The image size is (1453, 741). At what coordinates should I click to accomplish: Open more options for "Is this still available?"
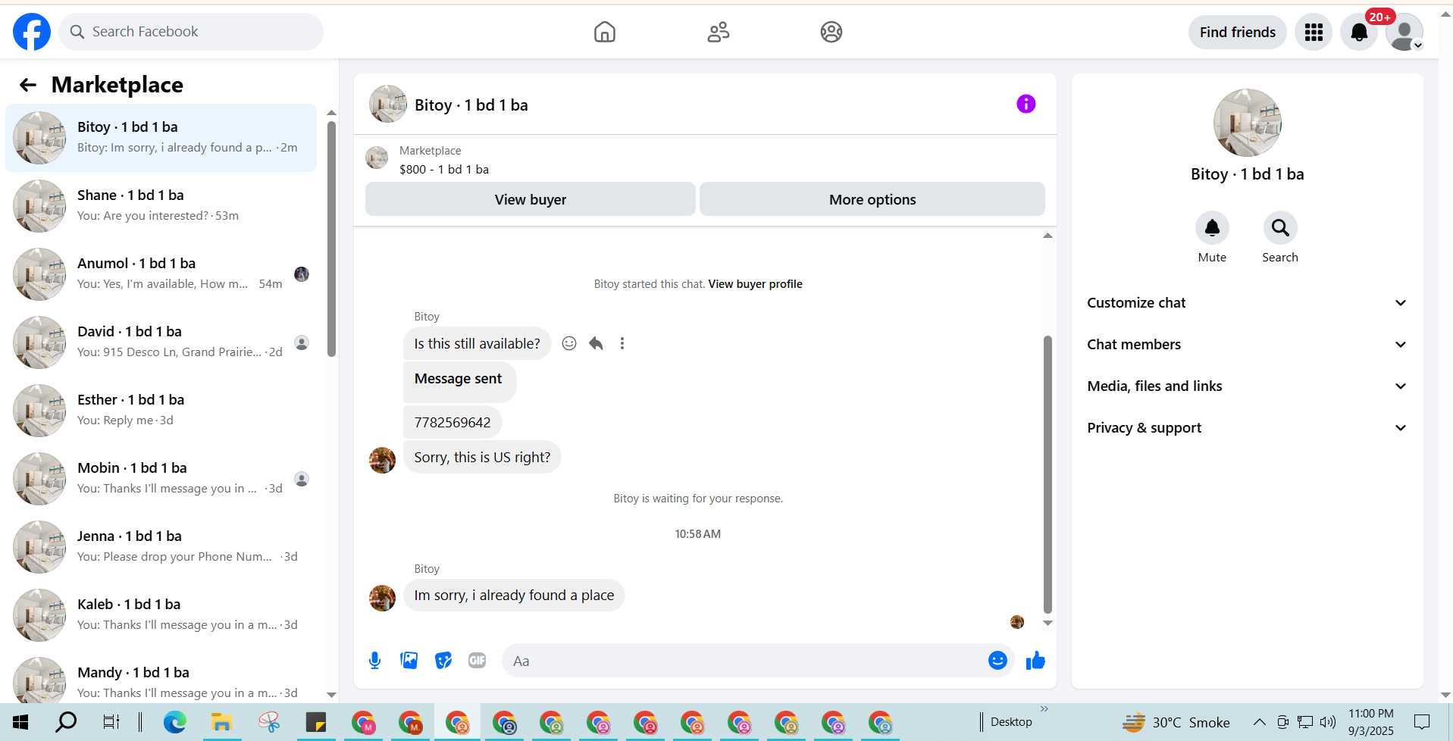point(622,343)
